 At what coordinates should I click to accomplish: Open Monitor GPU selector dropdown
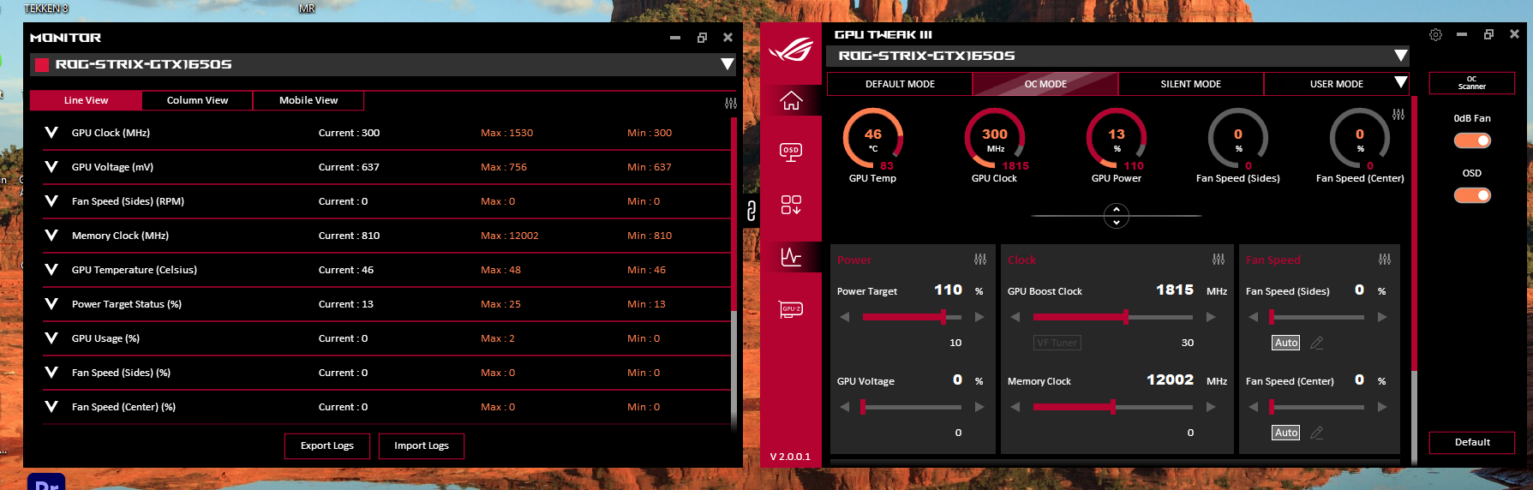click(x=727, y=64)
